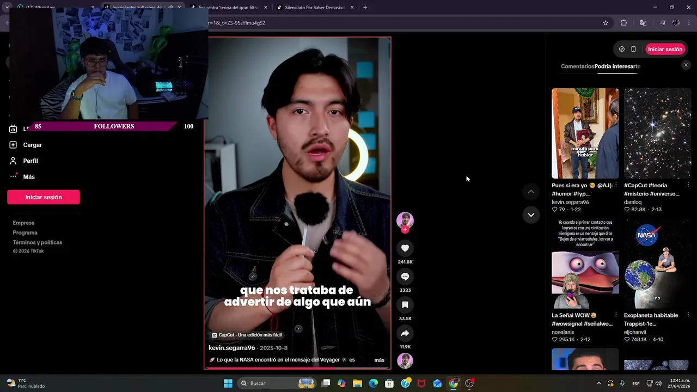The width and height of the screenshot is (697, 392).
Task: Open noealanis profile name
Action: click(x=563, y=332)
